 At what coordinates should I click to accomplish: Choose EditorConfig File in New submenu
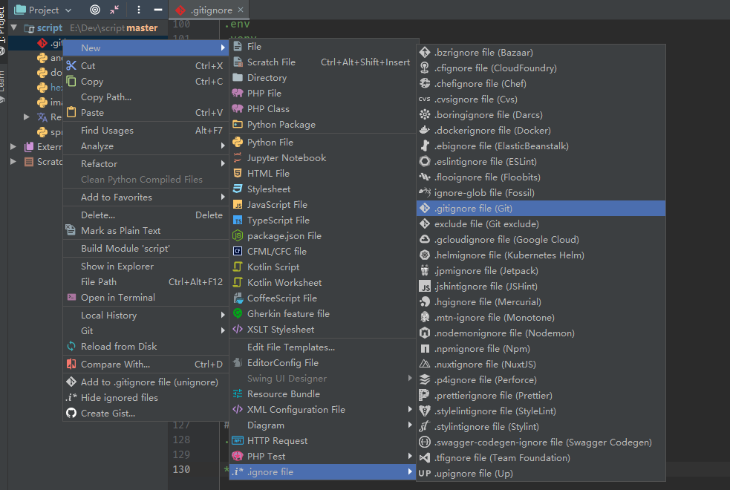pos(322,362)
